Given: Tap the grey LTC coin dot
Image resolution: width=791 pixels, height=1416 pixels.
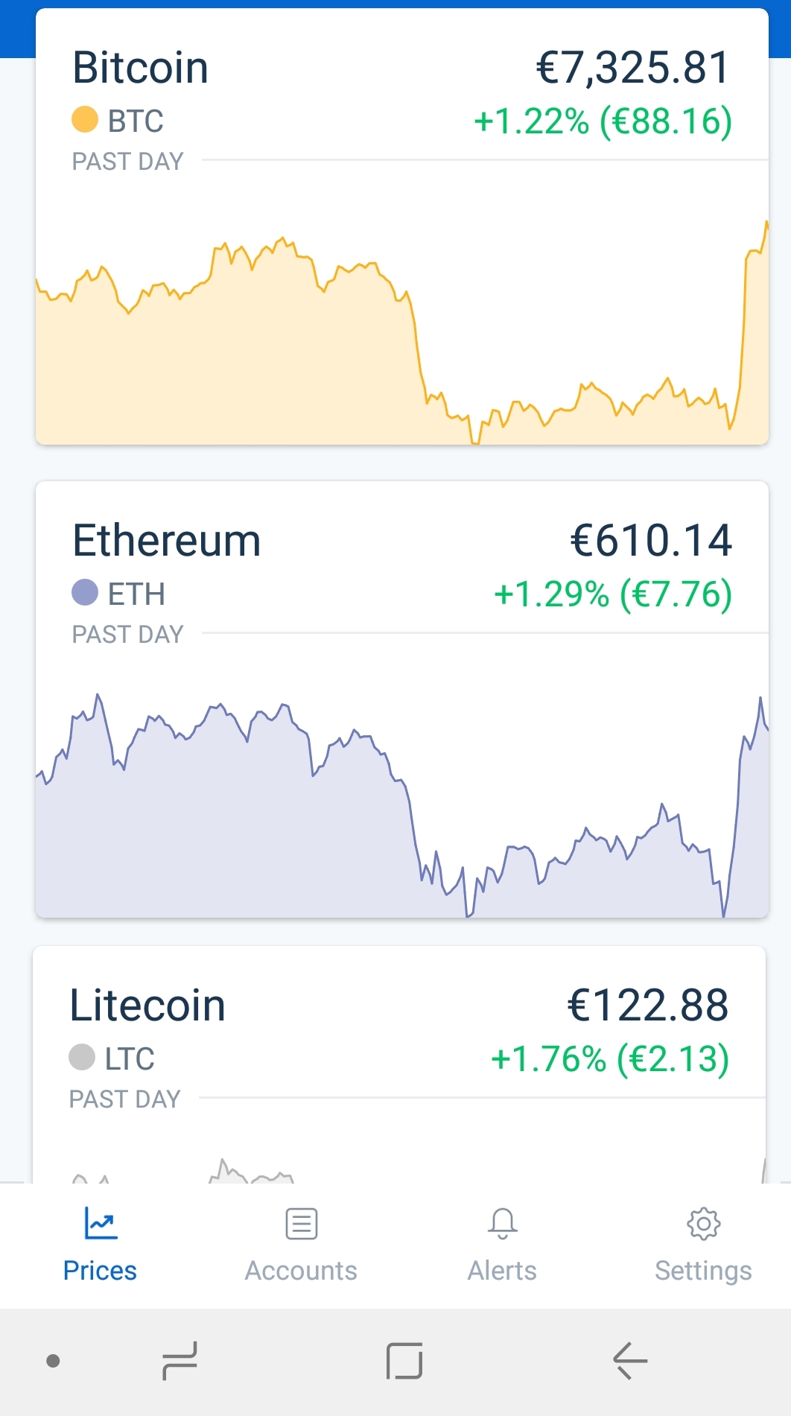Looking at the screenshot, I should point(82,1057).
